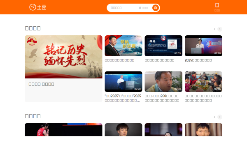Image resolution: width=247 pixels, height=154 pixels.
Task: Open the large 铭记历史 缅怀先烈 banner
Action: (63, 57)
